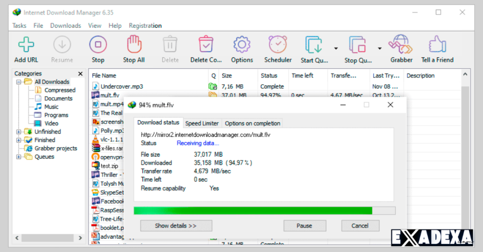This screenshot has width=483, height=252.
Task: Click Show details >> button
Action: pos(176,226)
